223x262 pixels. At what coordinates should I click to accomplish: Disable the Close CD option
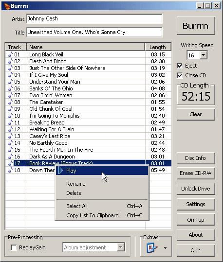180,75
